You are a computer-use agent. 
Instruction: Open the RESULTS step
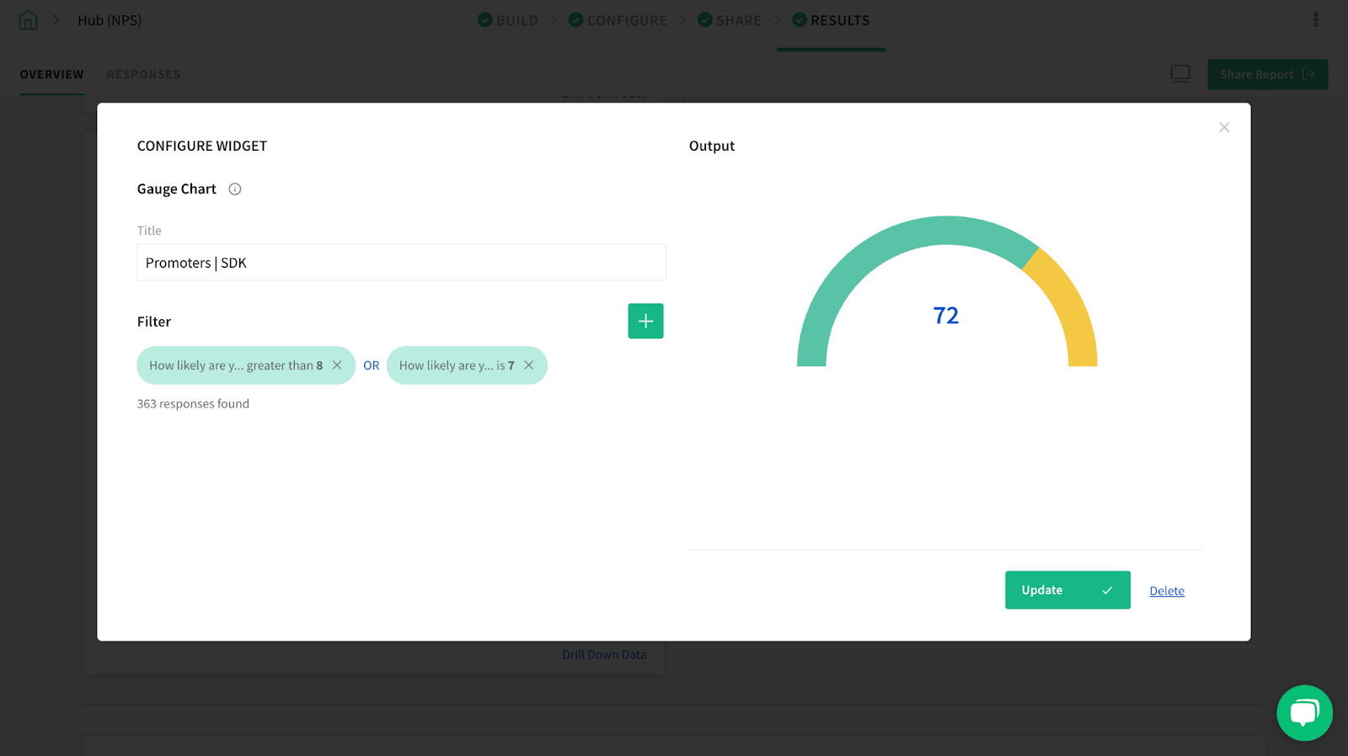[831, 20]
